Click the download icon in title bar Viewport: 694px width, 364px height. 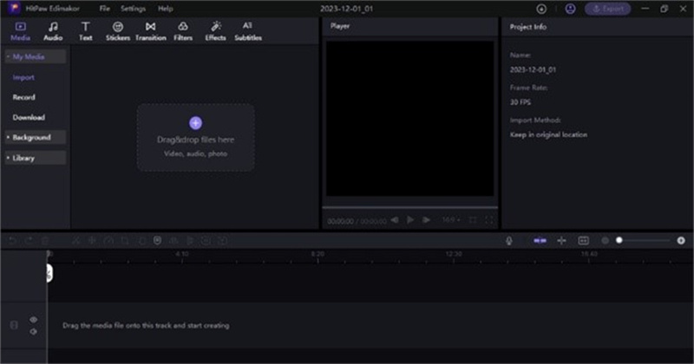[541, 9]
